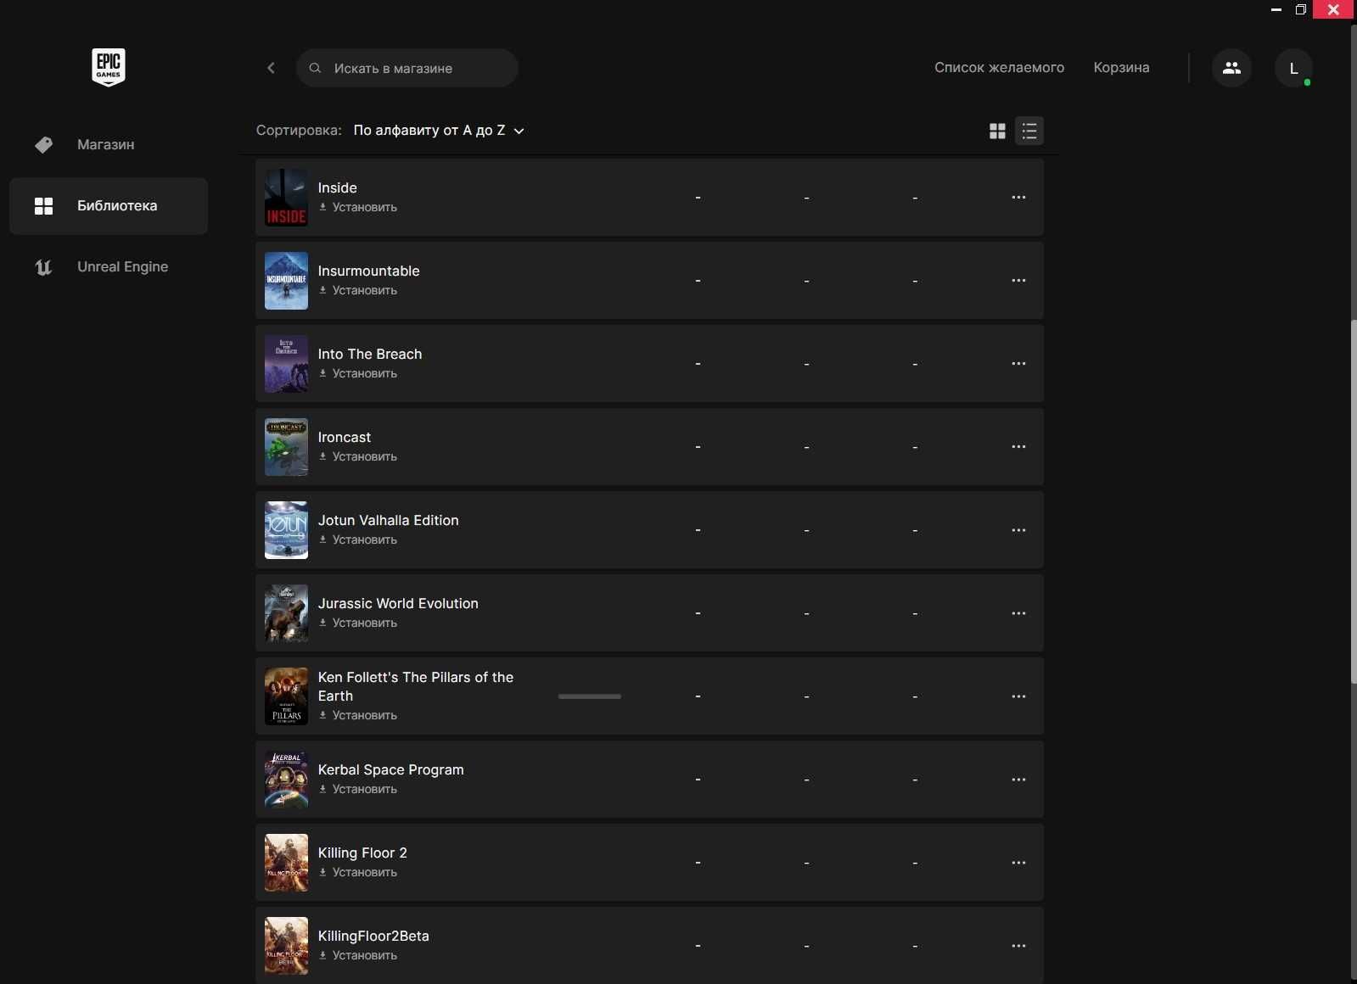Viewport: 1357px width, 984px height.
Task: Switch library to grid view
Action: click(x=997, y=131)
